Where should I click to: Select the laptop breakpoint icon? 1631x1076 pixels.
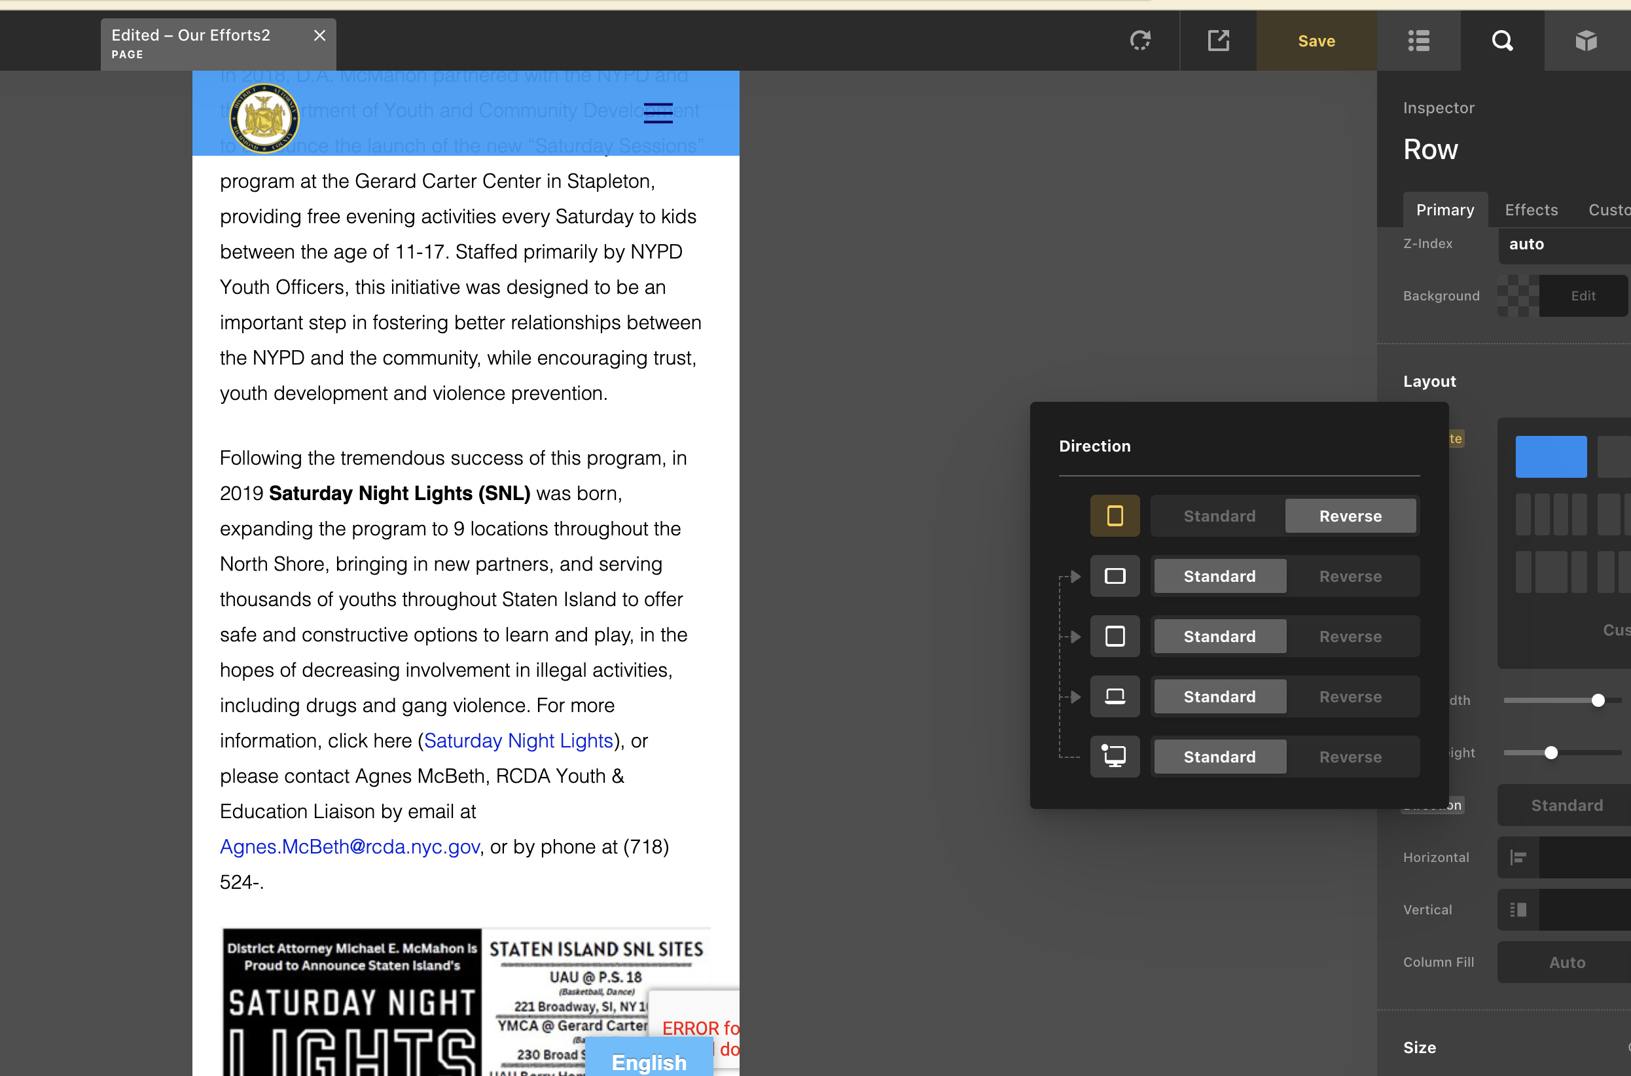click(1115, 696)
